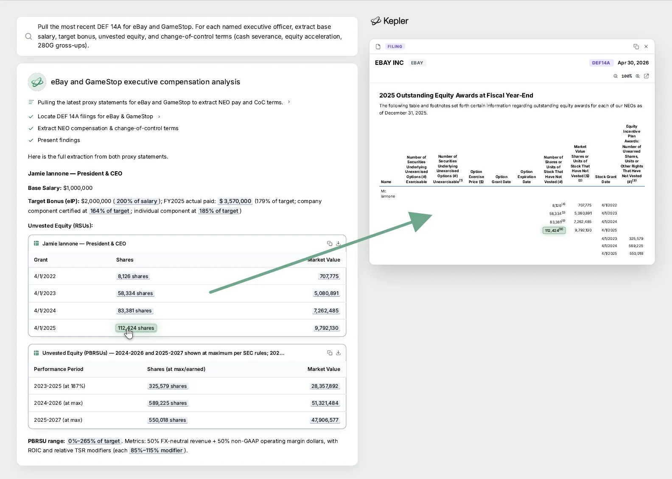The image size is (672, 479).
Task: Open the '0%–265% of target' citation
Action: [94, 441]
